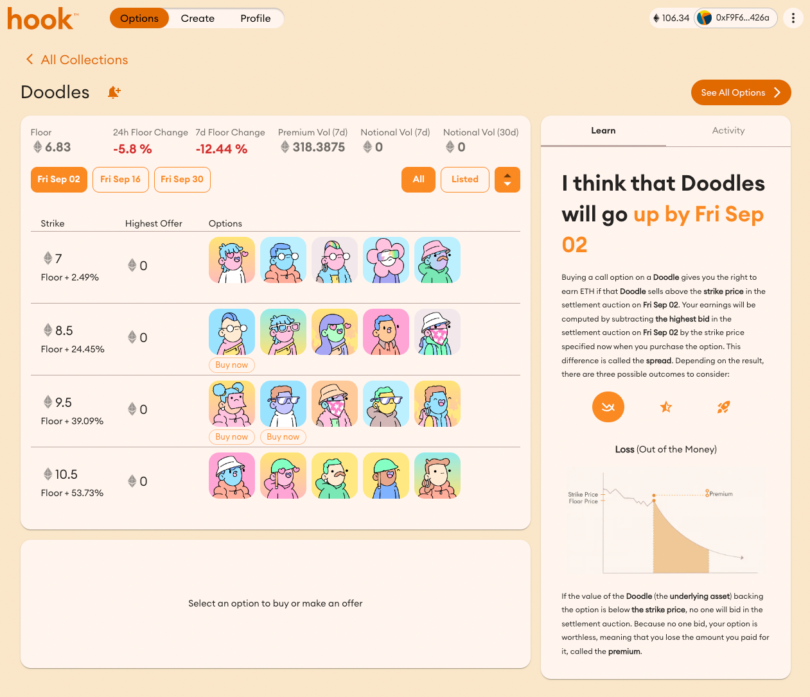810x697 pixels.
Task: Filter to Listed options only
Action: 465,180
